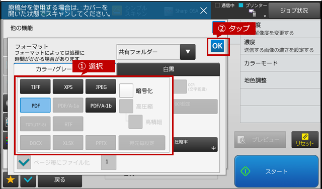Click the PPTX format button
Image resolution: width=322 pixels, height=189 pixels.
[101, 143]
